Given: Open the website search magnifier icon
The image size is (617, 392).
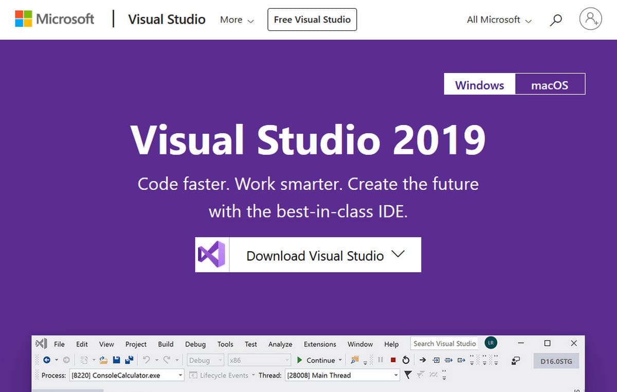Looking at the screenshot, I should (x=556, y=20).
